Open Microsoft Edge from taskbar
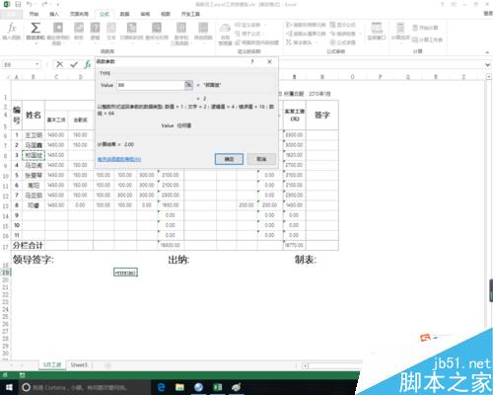493x395 pixels. pos(161,387)
